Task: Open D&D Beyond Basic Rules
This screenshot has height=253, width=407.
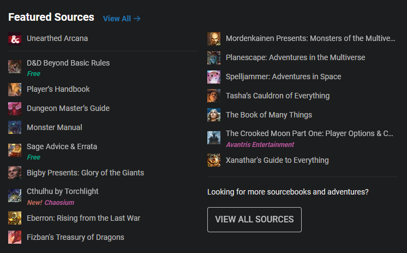Action: [x=68, y=63]
